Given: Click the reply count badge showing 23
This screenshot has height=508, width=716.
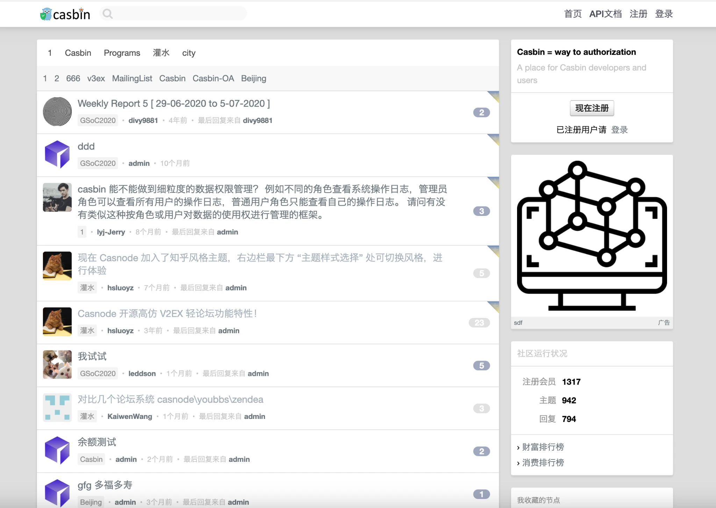Looking at the screenshot, I should tap(479, 323).
